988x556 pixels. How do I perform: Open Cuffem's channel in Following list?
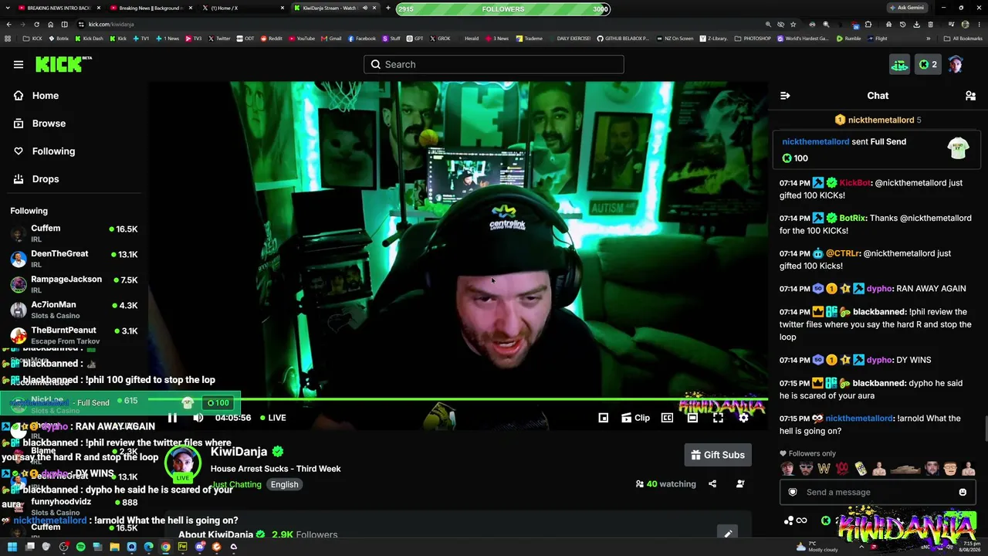point(74,233)
